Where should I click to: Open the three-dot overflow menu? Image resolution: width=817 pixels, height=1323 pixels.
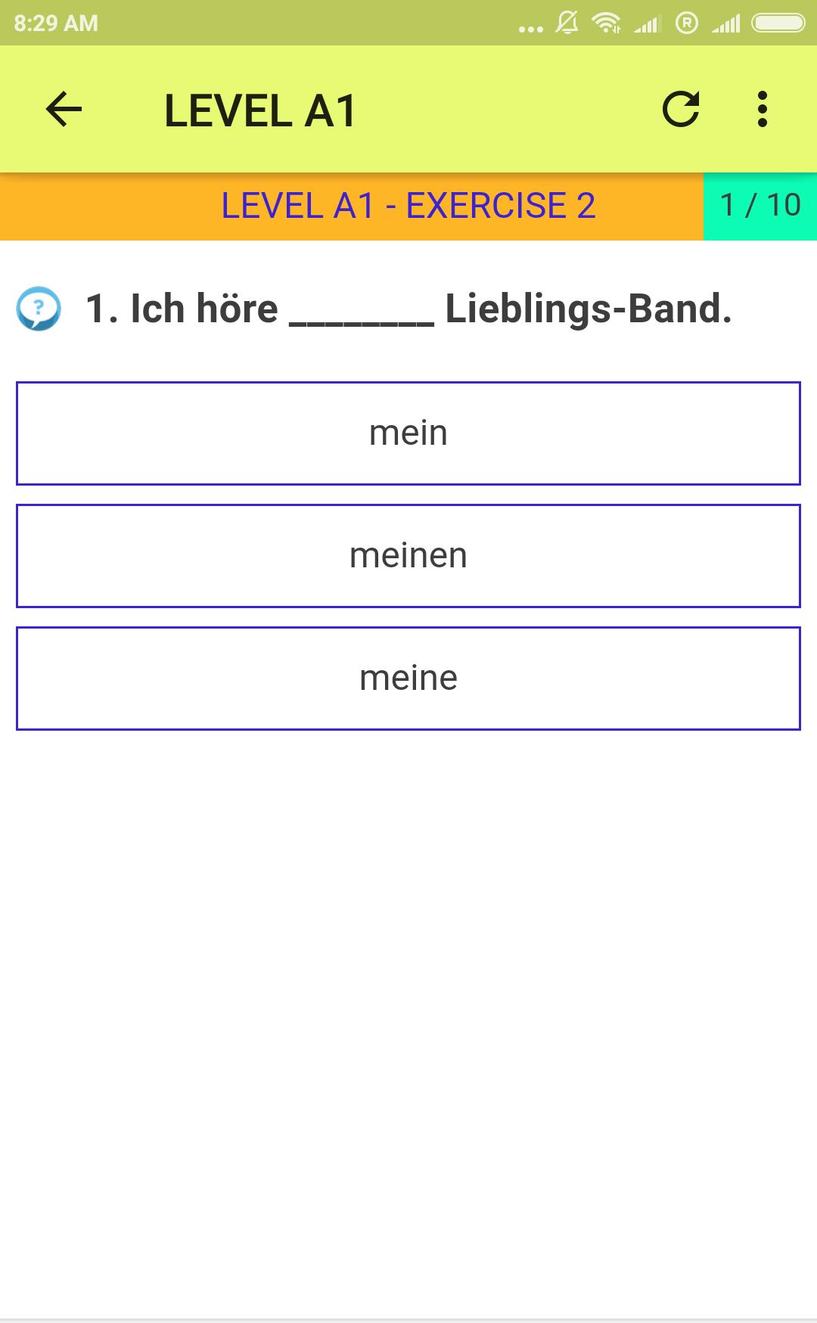click(763, 109)
